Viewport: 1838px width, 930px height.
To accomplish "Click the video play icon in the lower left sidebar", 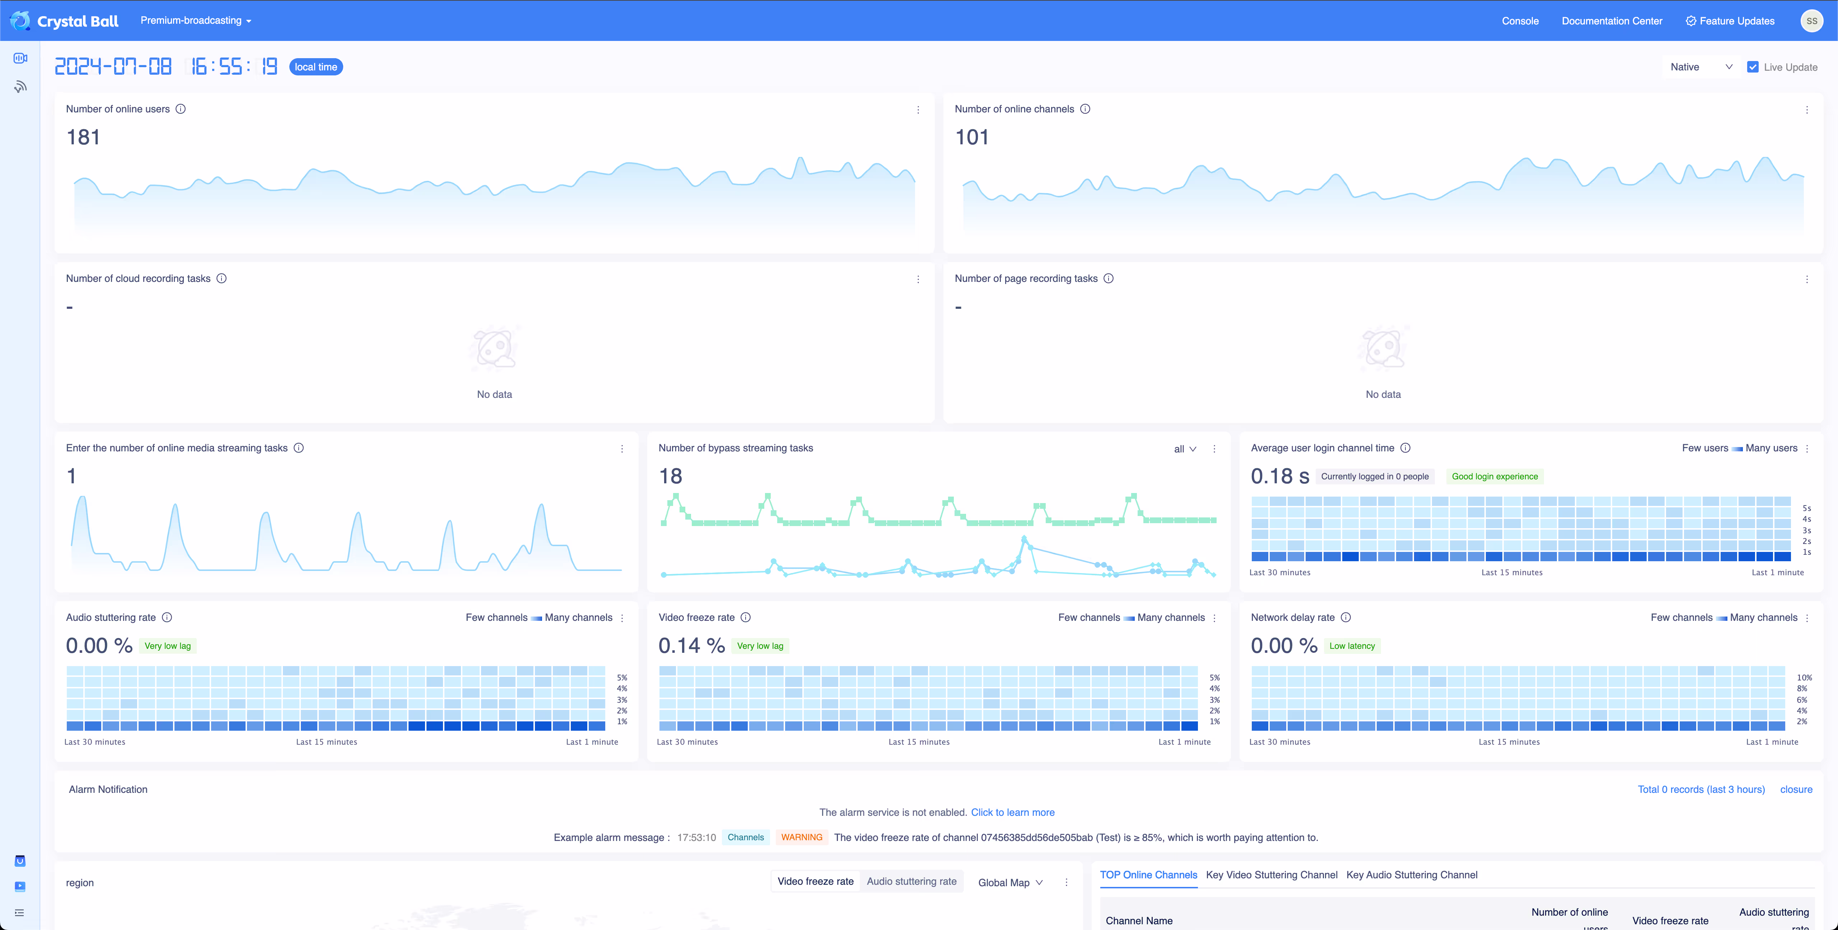I will point(20,887).
